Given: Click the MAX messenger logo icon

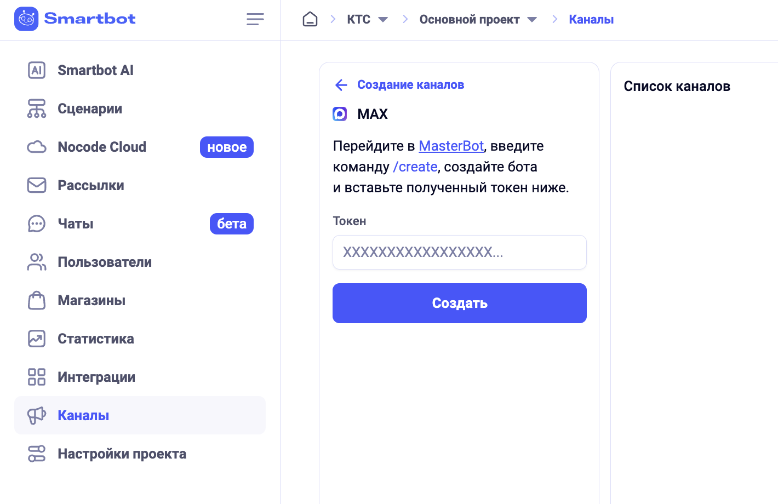Looking at the screenshot, I should tap(340, 114).
